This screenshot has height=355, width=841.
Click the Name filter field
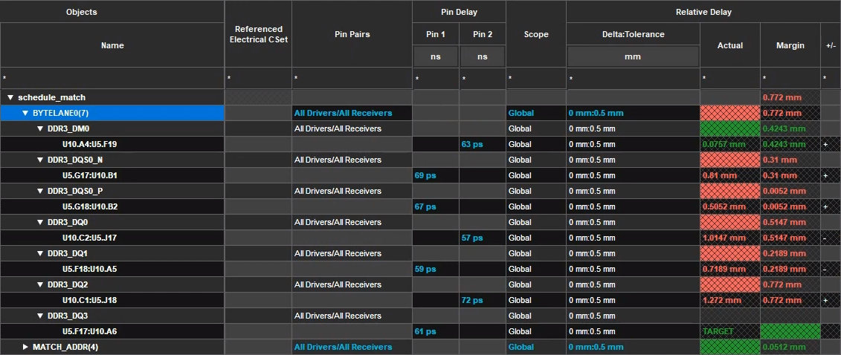[112, 78]
